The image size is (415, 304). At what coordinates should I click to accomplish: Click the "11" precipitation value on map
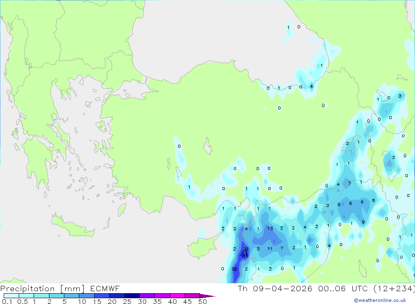(x=270, y=249)
